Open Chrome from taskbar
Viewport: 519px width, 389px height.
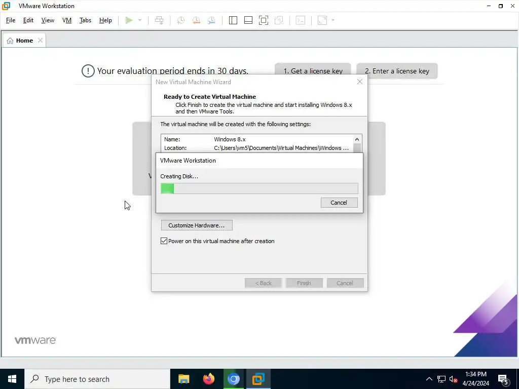point(233,379)
